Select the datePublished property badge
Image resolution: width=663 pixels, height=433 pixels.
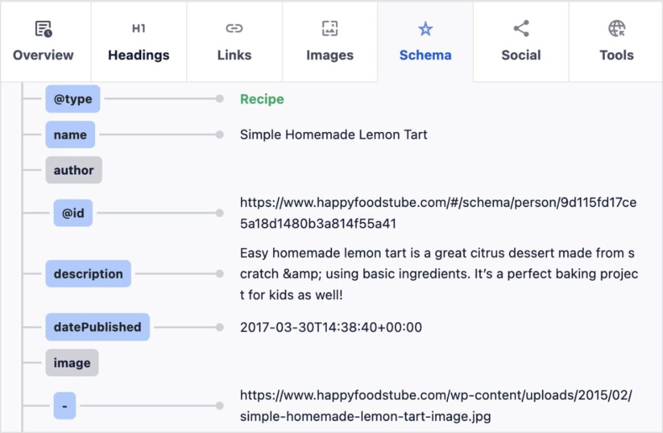point(97,327)
